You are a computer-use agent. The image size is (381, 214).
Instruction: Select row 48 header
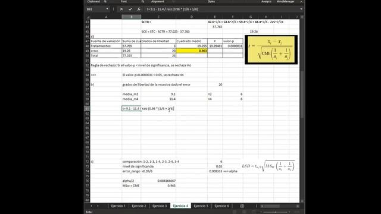[88, 46]
